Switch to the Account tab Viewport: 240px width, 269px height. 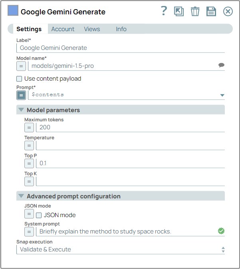point(63,29)
